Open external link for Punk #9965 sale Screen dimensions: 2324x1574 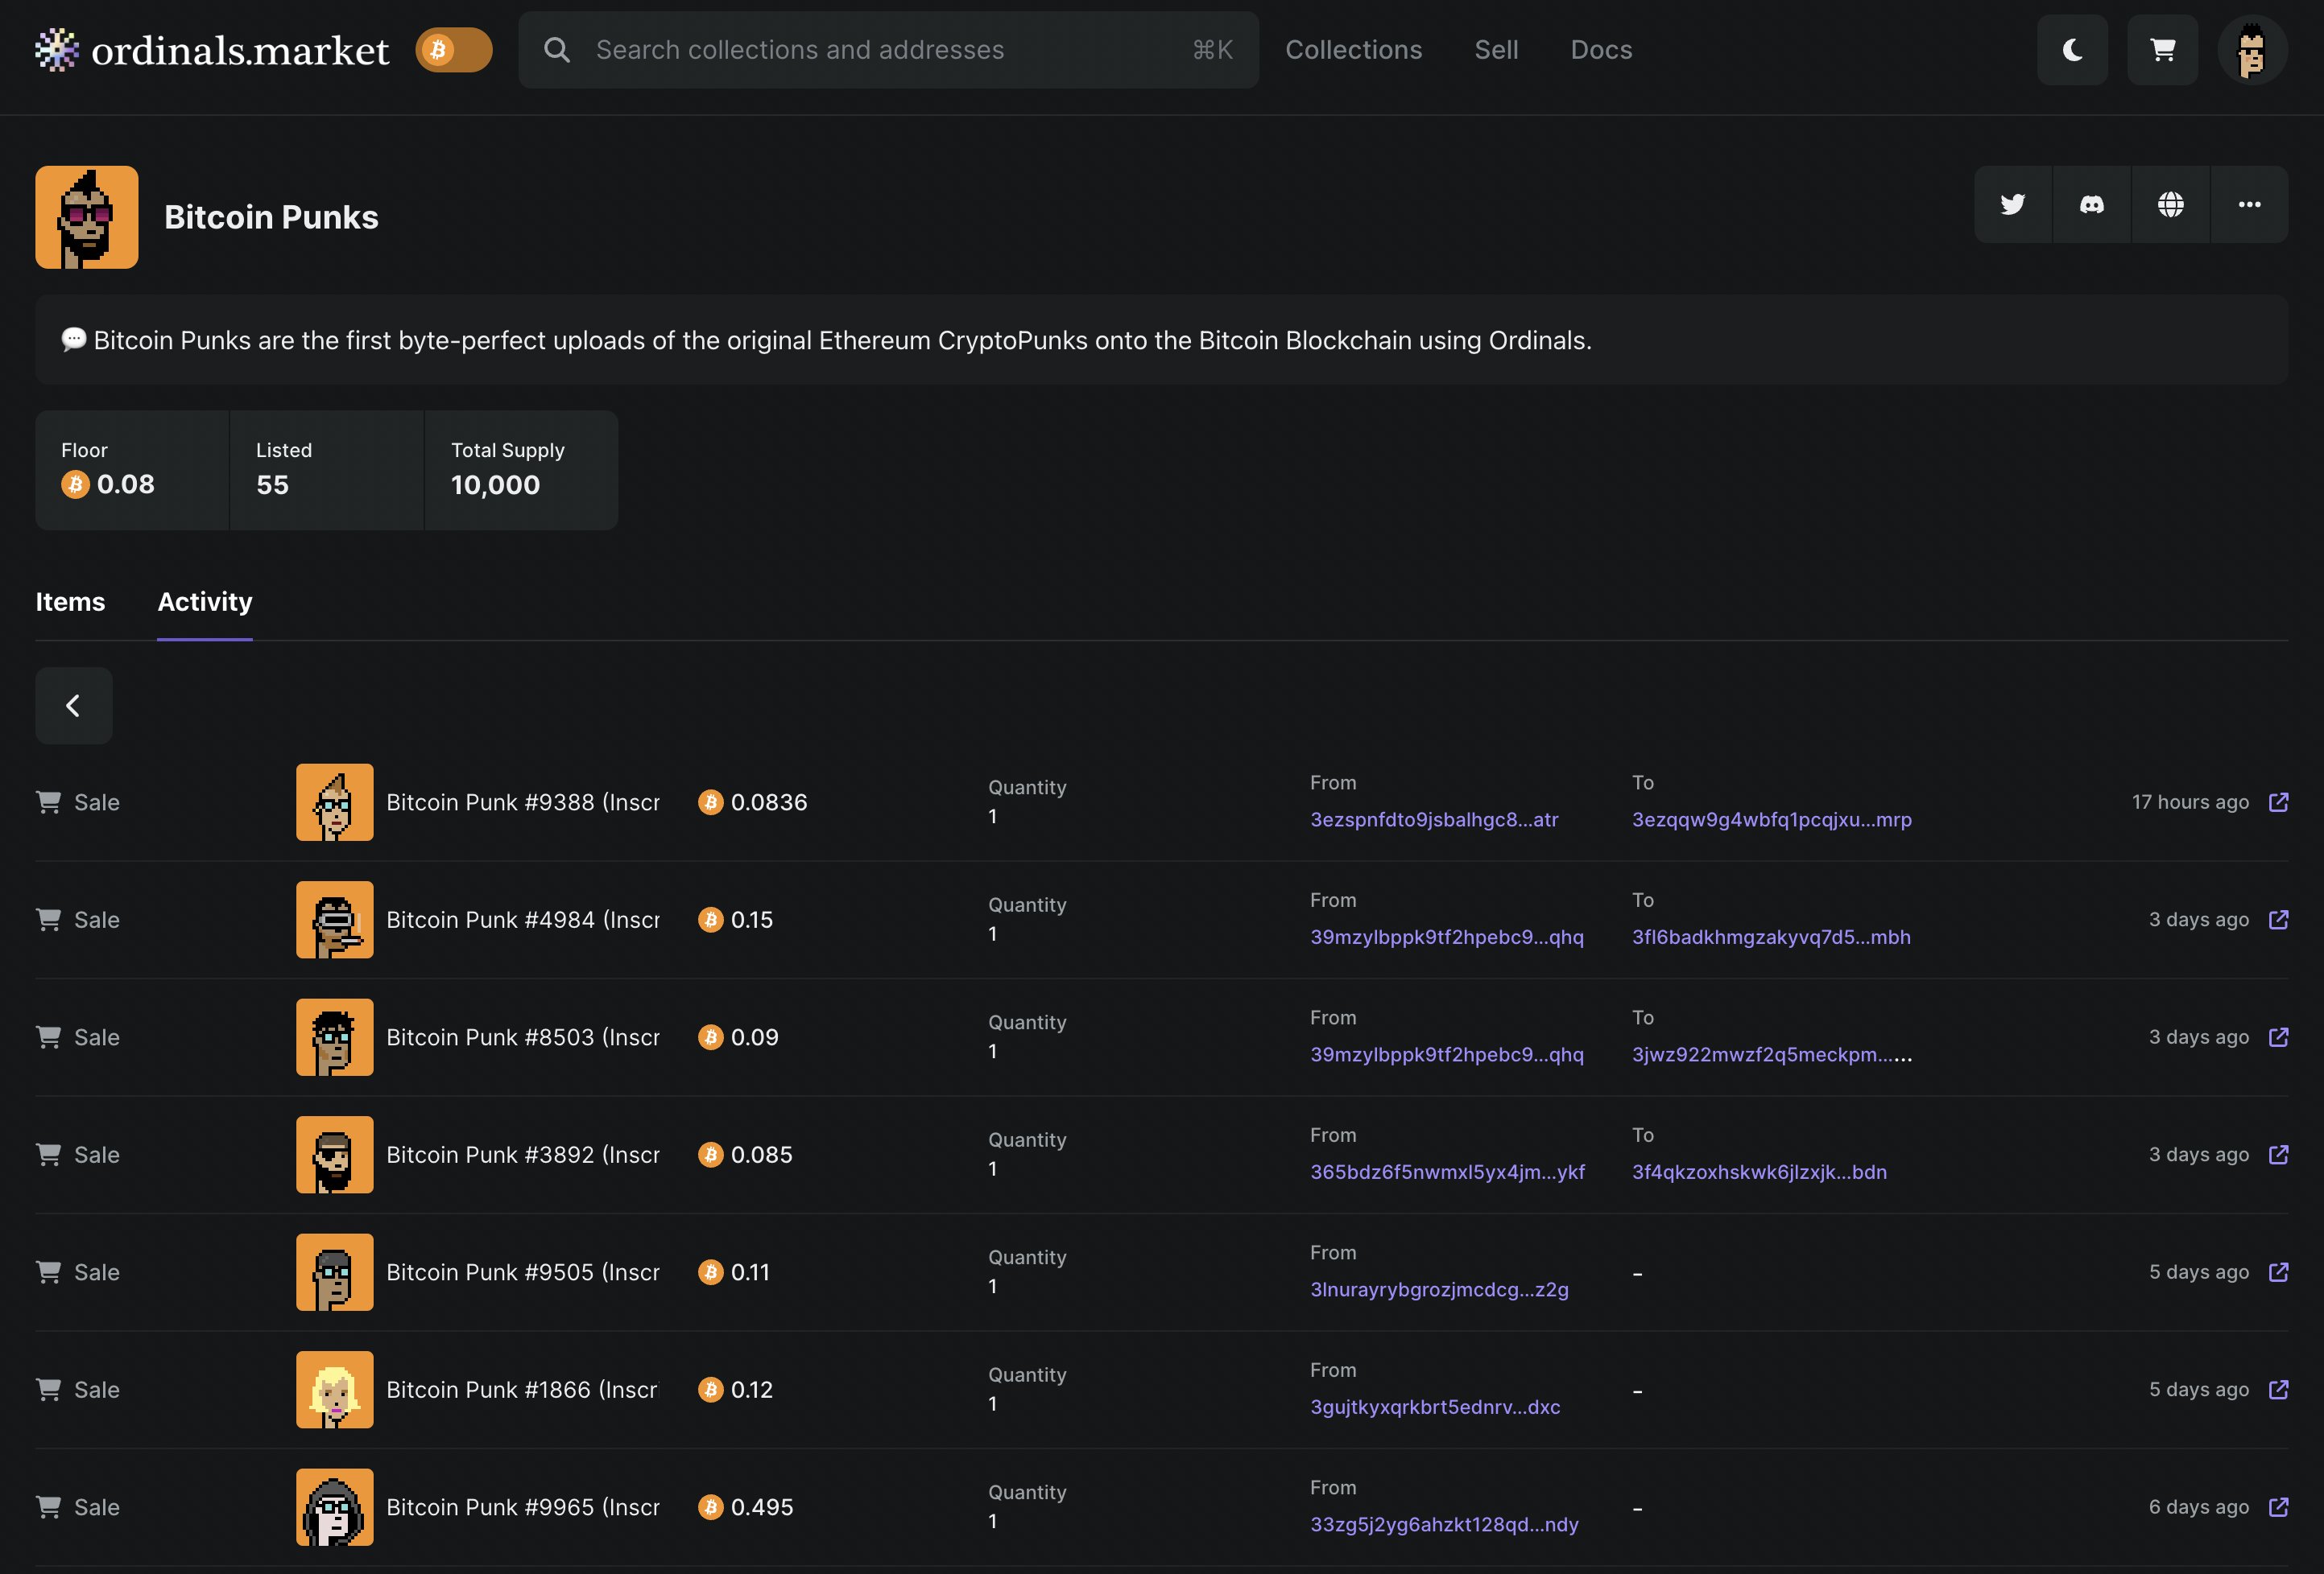[2278, 1507]
